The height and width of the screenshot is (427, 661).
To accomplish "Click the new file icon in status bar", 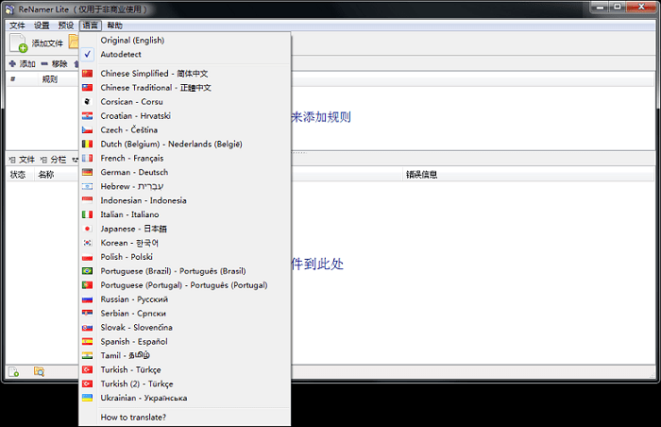I will click(x=13, y=371).
